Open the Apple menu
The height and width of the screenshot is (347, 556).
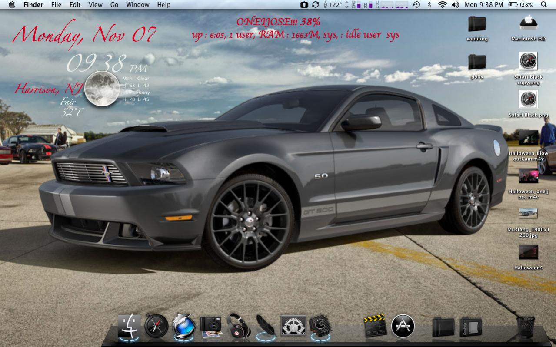coord(12,4)
